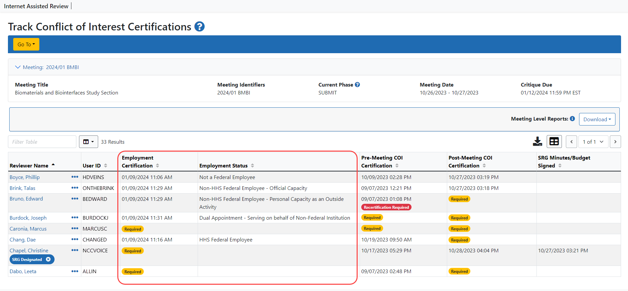Click Post-Meeting Required badge for Caronia, Marcus
Image resolution: width=628 pixels, height=291 pixels.
point(459,229)
